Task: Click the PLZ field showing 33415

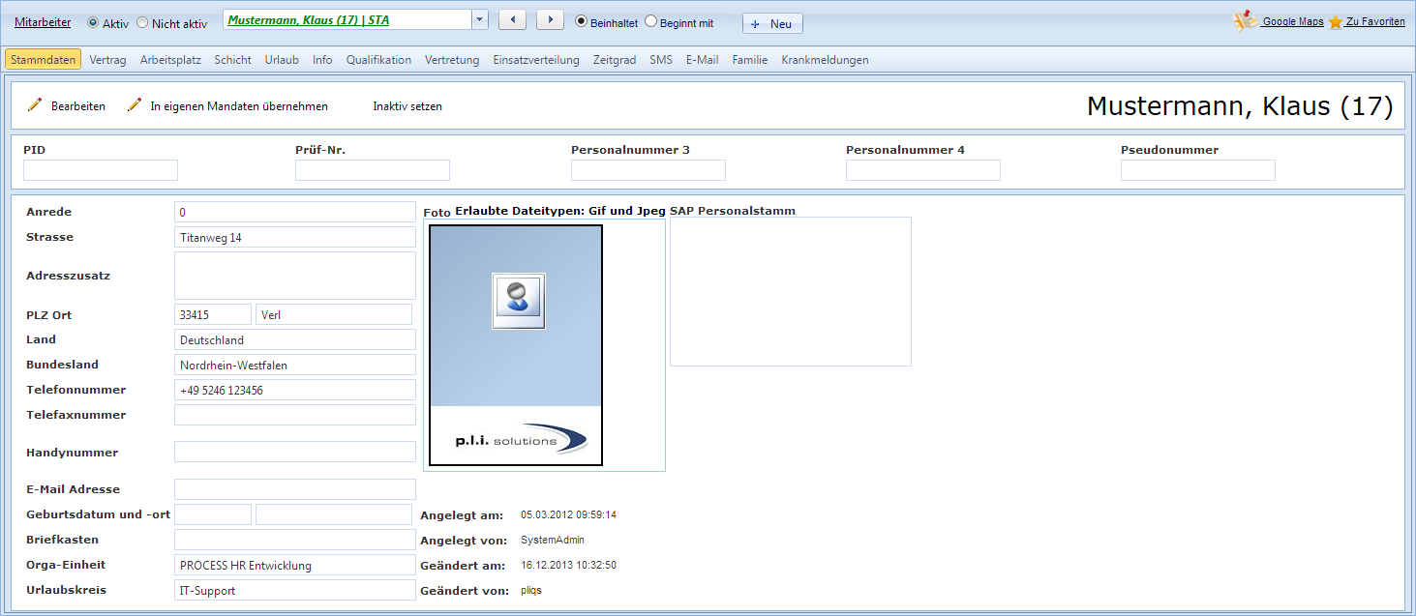Action: (213, 314)
